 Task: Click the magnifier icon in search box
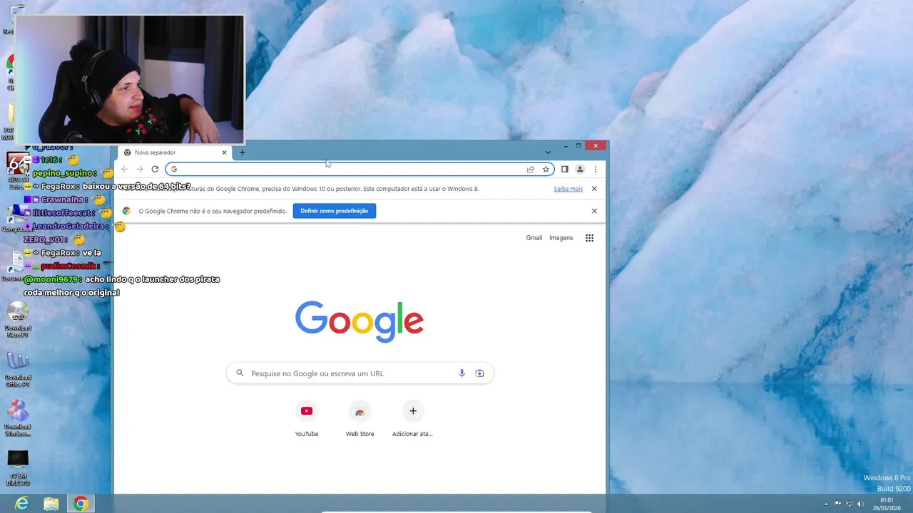(240, 373)
